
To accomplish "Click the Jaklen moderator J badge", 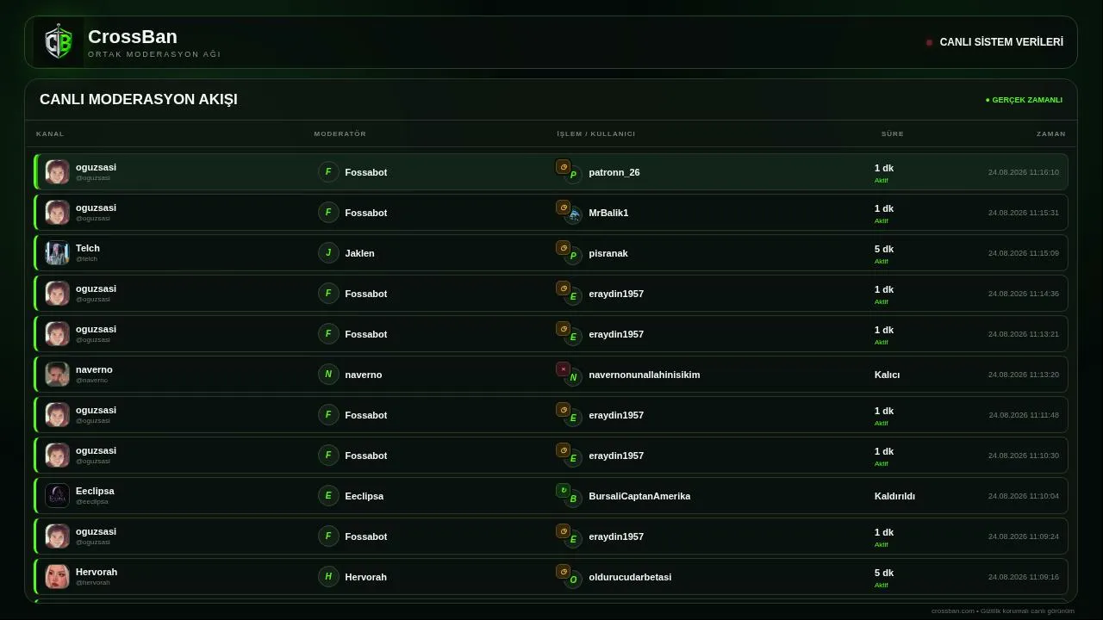I will [x=328, y=253].
